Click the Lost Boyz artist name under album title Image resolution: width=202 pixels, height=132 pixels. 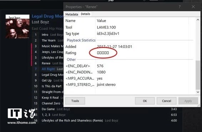(40, 22)
